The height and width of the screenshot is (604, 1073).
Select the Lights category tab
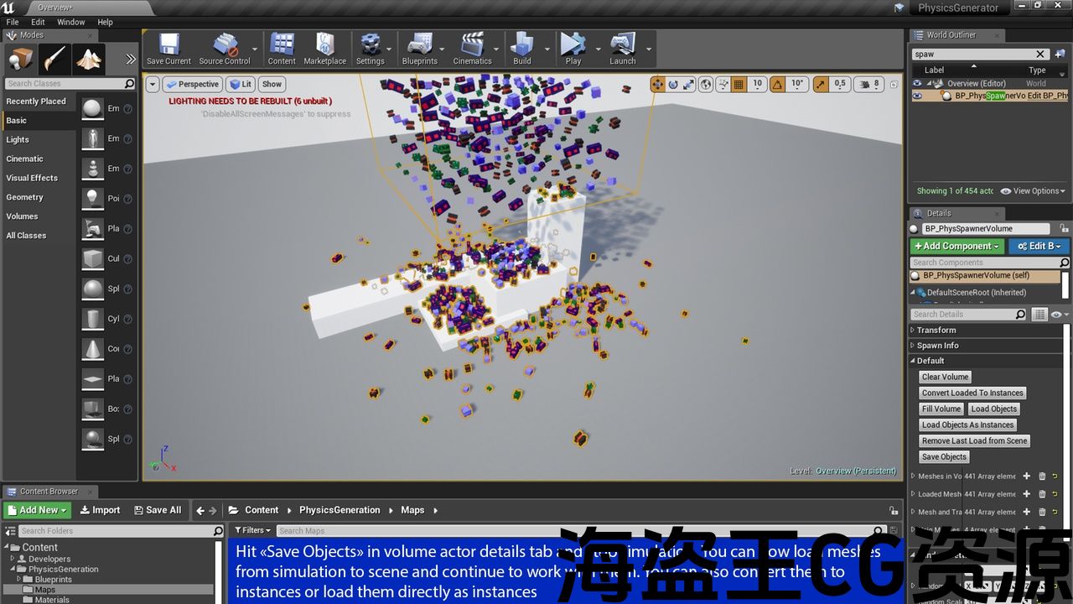pos(18,140)
